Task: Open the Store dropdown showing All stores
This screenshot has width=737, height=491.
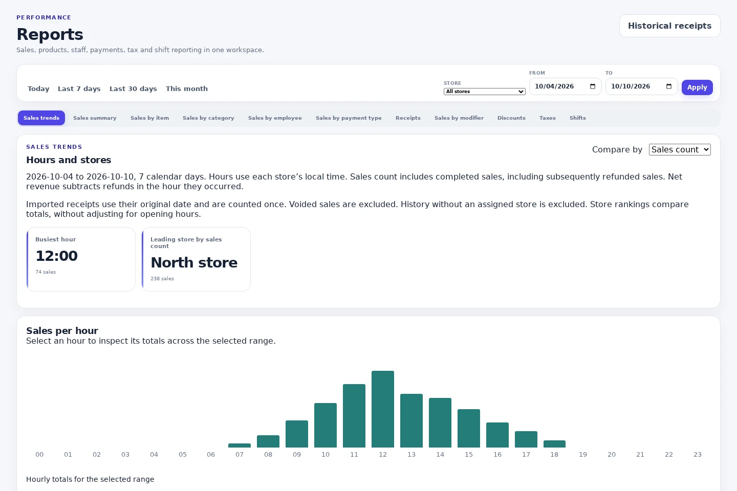Action: pos(485,92)
